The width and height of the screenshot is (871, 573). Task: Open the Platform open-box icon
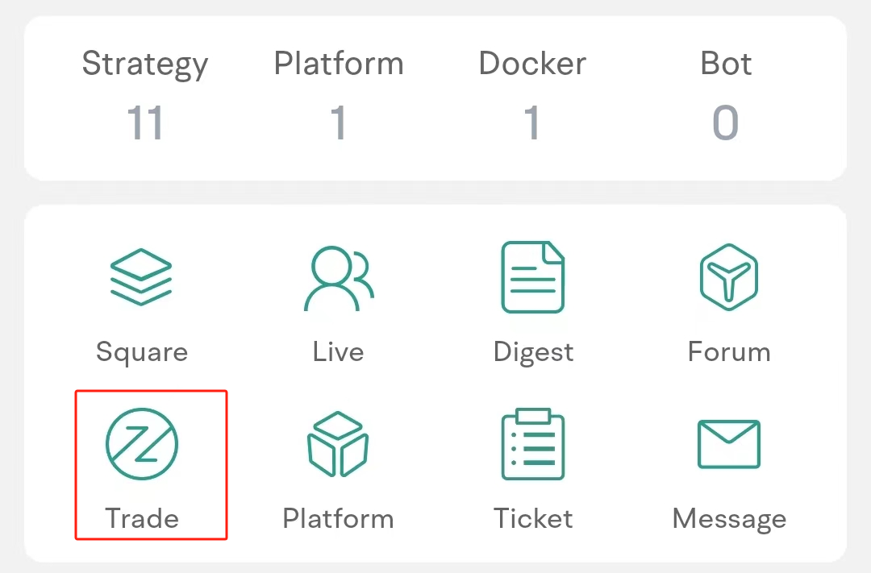pos(338,445)
